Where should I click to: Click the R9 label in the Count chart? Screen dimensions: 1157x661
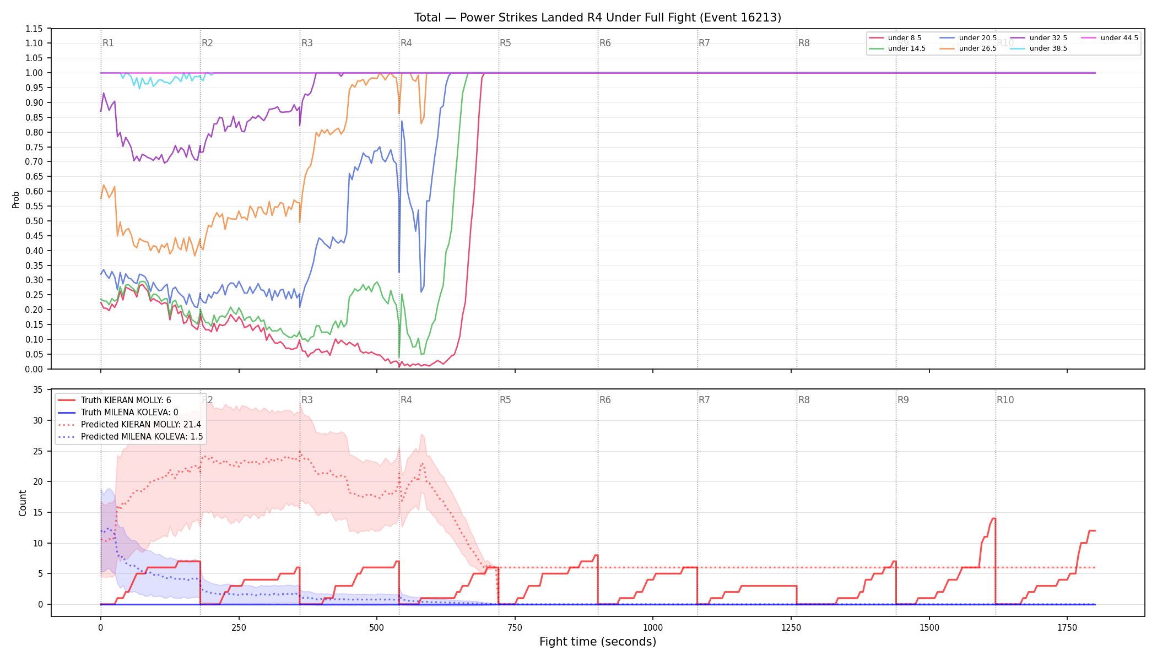pyautogui.click(x=903, y=400)
